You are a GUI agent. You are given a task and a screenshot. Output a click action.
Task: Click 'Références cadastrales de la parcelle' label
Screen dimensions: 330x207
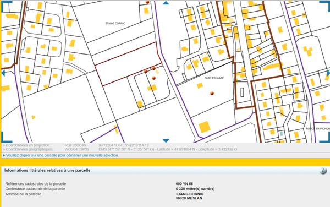(x=36, y=184)
